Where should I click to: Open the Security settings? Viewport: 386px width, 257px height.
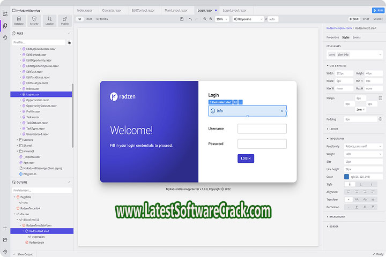(34, 20)
